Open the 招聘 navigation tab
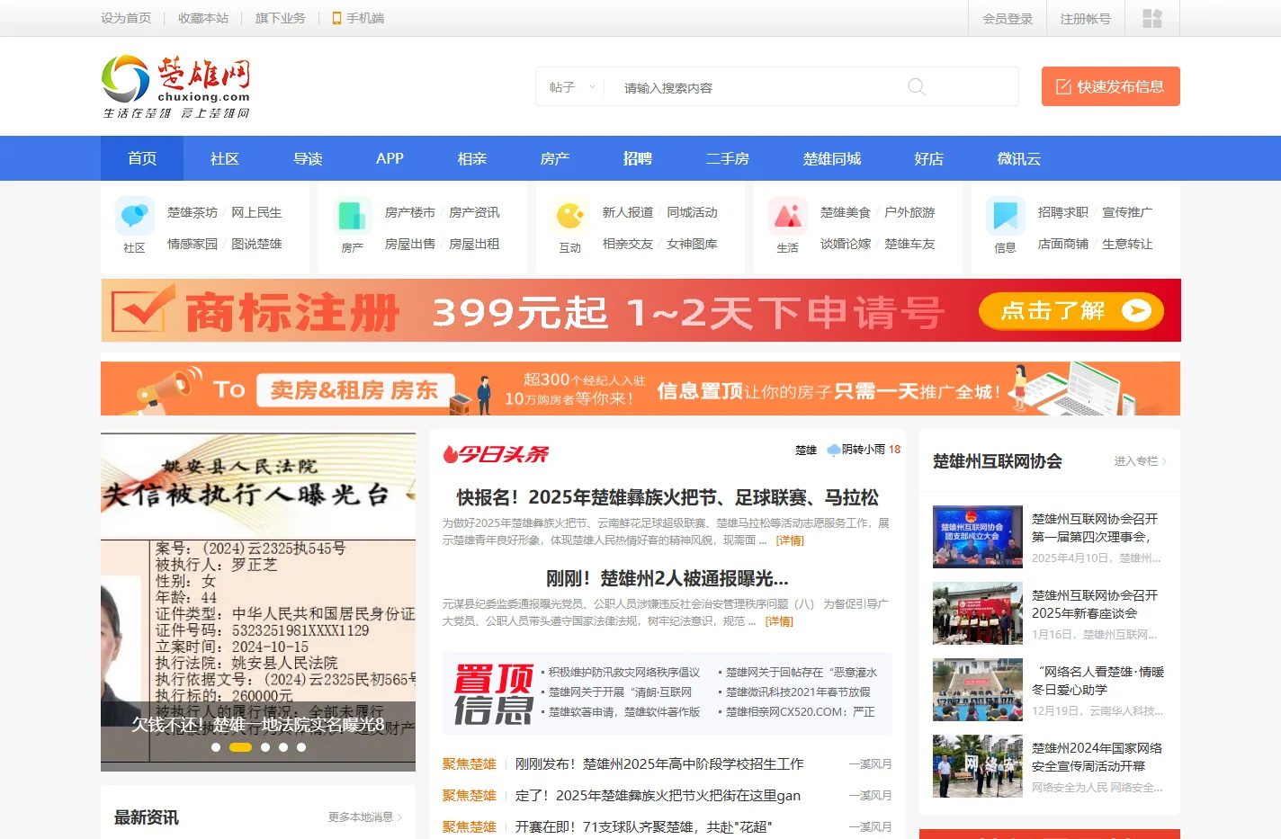The image size is (1281, 839). coord(638,158)
